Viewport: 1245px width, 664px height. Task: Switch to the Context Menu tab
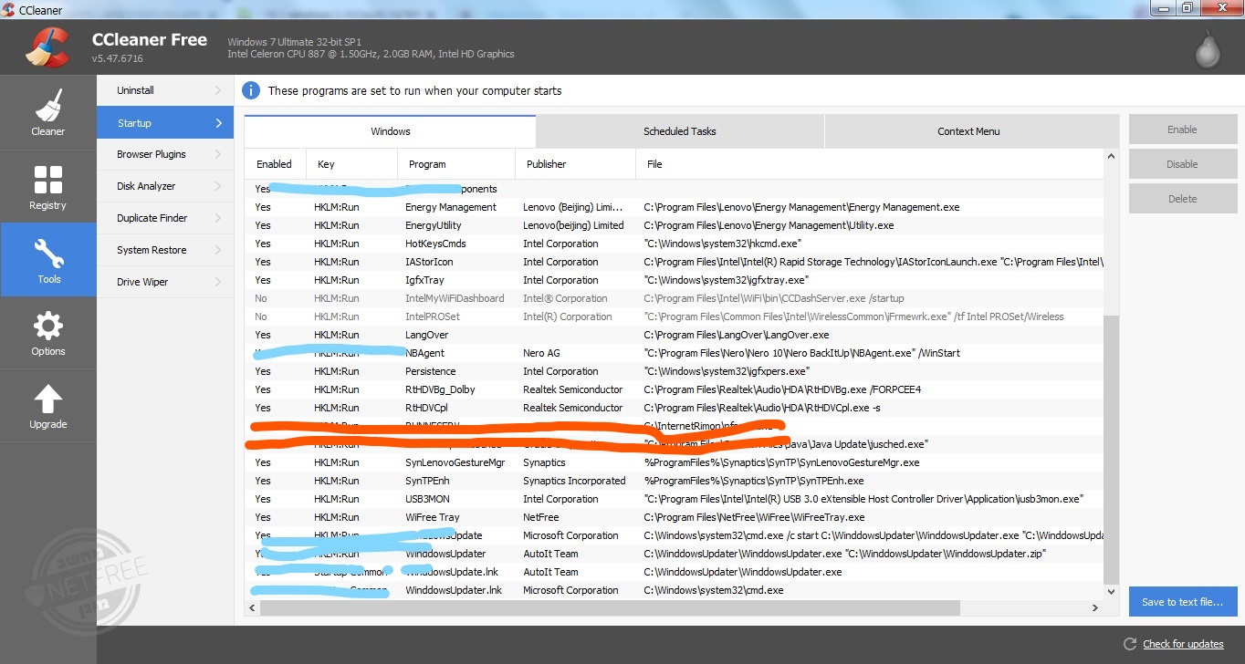coord(969,131)
